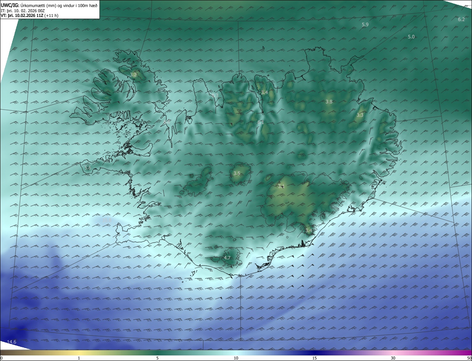Image resolution: width=472 pixels, height=361 pixels.
Task: Click the colorbar tick label 10
Action: pyautogui.click(x=236, y=358)
